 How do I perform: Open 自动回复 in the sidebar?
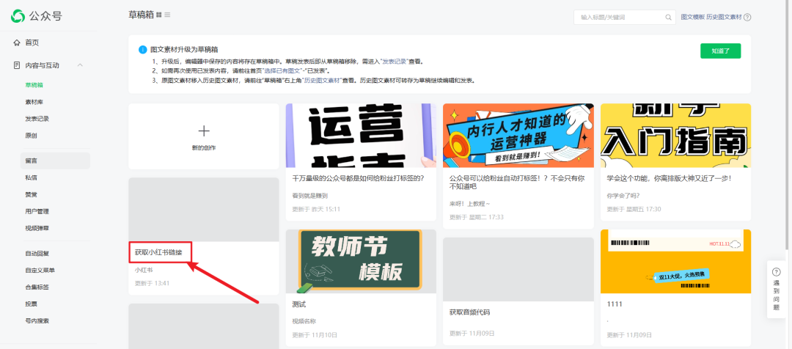click(37, 254)
